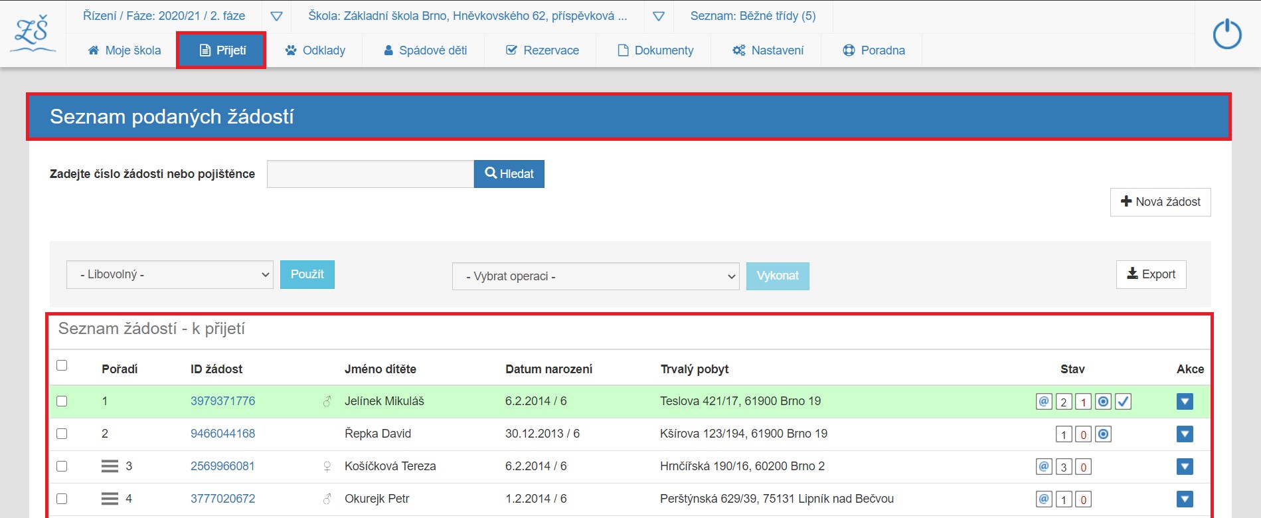This screenshot has width=1261, height=518.
Task: Open the Rezervace tab
Action: 542,50
